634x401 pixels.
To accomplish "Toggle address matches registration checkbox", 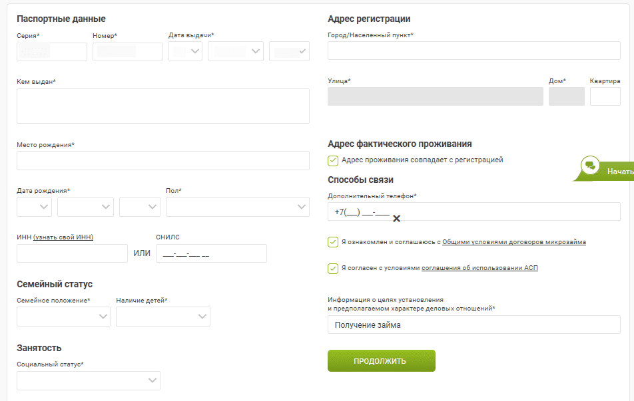I will tap(333, 161).
